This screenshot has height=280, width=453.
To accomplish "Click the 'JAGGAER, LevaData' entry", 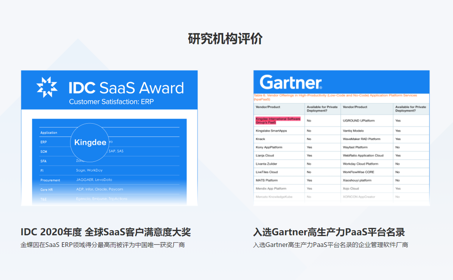I will pyautogui.click(x=94, y=180).
